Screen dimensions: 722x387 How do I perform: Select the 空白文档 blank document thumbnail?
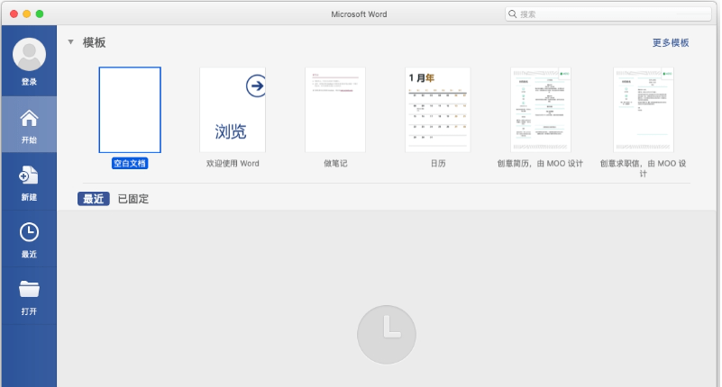[130, 110]
